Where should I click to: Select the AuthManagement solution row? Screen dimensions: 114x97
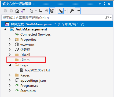click(57, 24)
